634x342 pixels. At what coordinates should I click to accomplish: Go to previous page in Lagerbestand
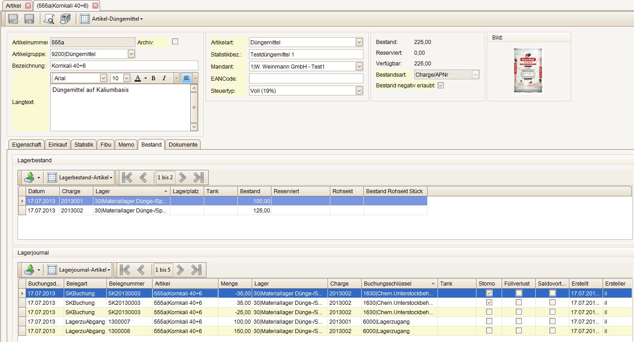click(x=144, y=177)
